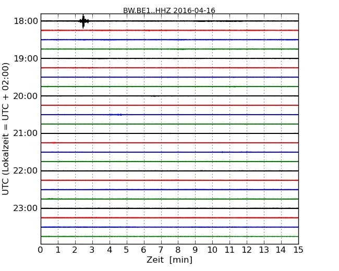This screenshot has height=271, width=339.
Task: Click the 22:00 time label
Action: click(x=26, y=171)
